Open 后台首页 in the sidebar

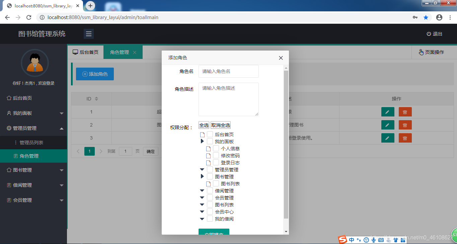click(33, 98)
